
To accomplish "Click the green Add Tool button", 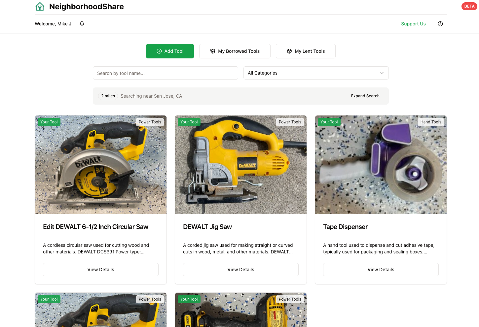I will (x=170, y=51).
